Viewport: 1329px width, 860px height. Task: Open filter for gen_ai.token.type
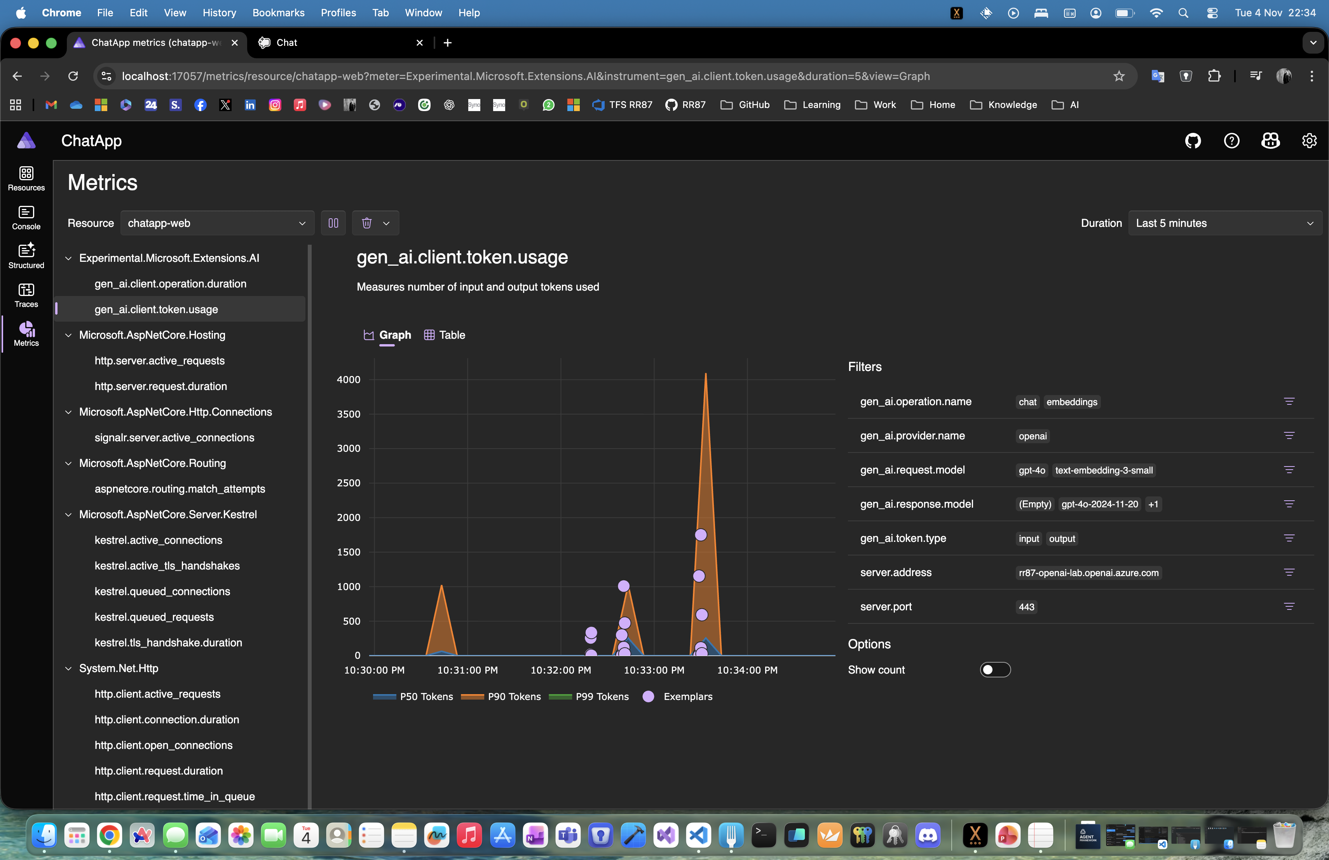[1289, 538]
